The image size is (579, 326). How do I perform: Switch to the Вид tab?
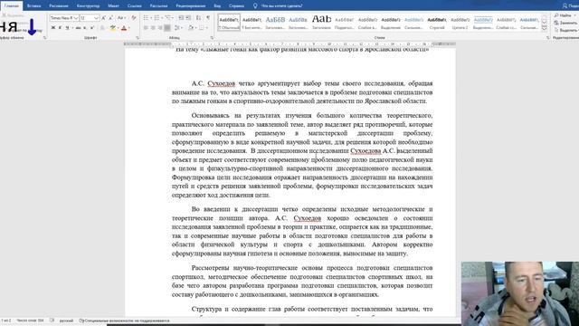[217, 5]
